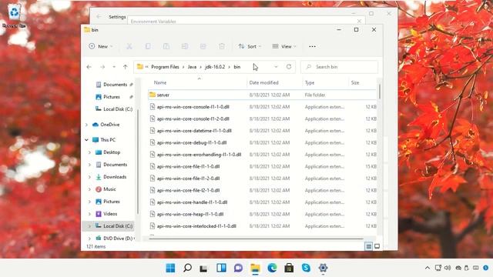Sort by the Type column header

tap(310, 82)
